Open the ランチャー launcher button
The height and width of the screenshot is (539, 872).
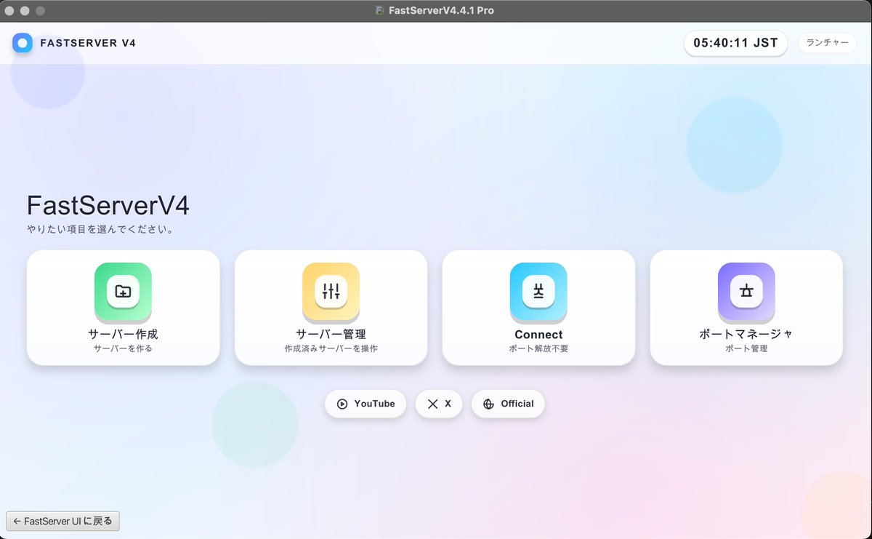[828, 43]
